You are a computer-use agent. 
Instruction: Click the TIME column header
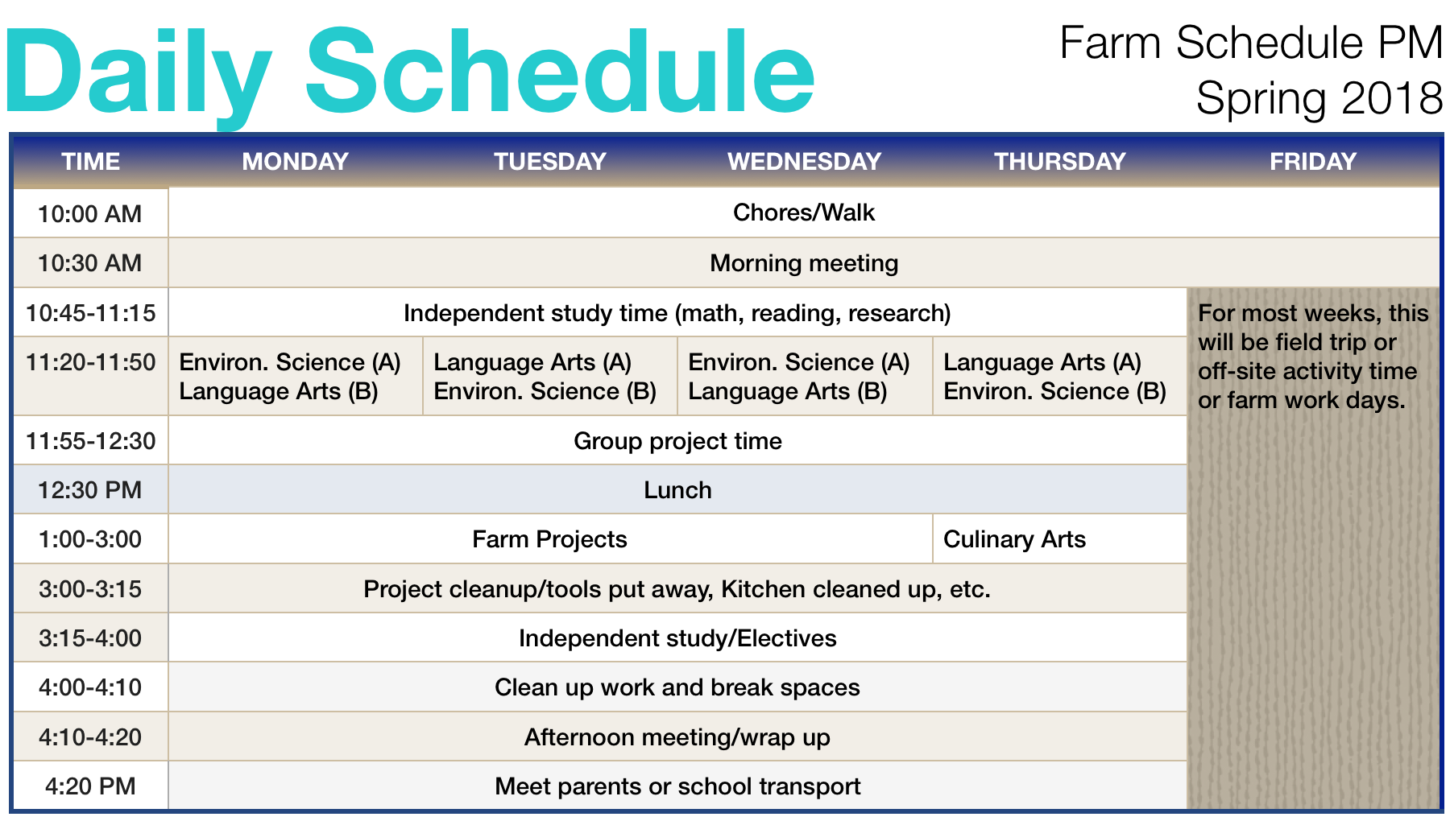click(x=91, y=162)
